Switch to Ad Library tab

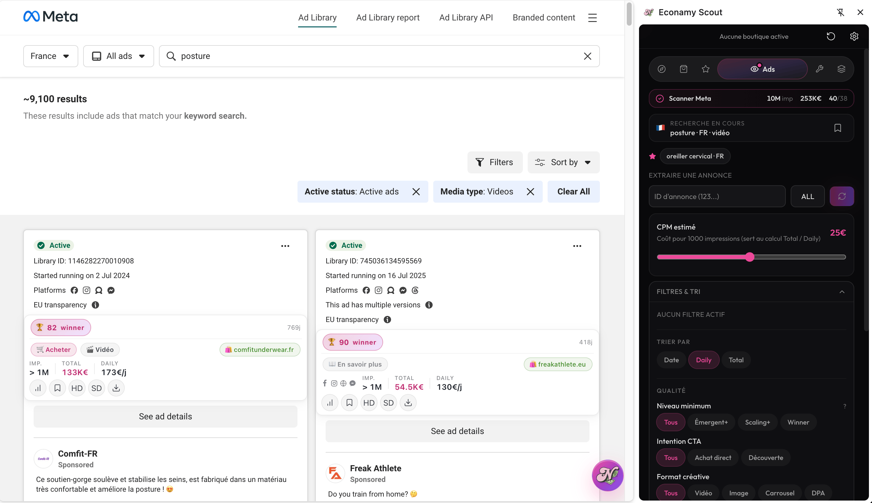tap(317, 18)
